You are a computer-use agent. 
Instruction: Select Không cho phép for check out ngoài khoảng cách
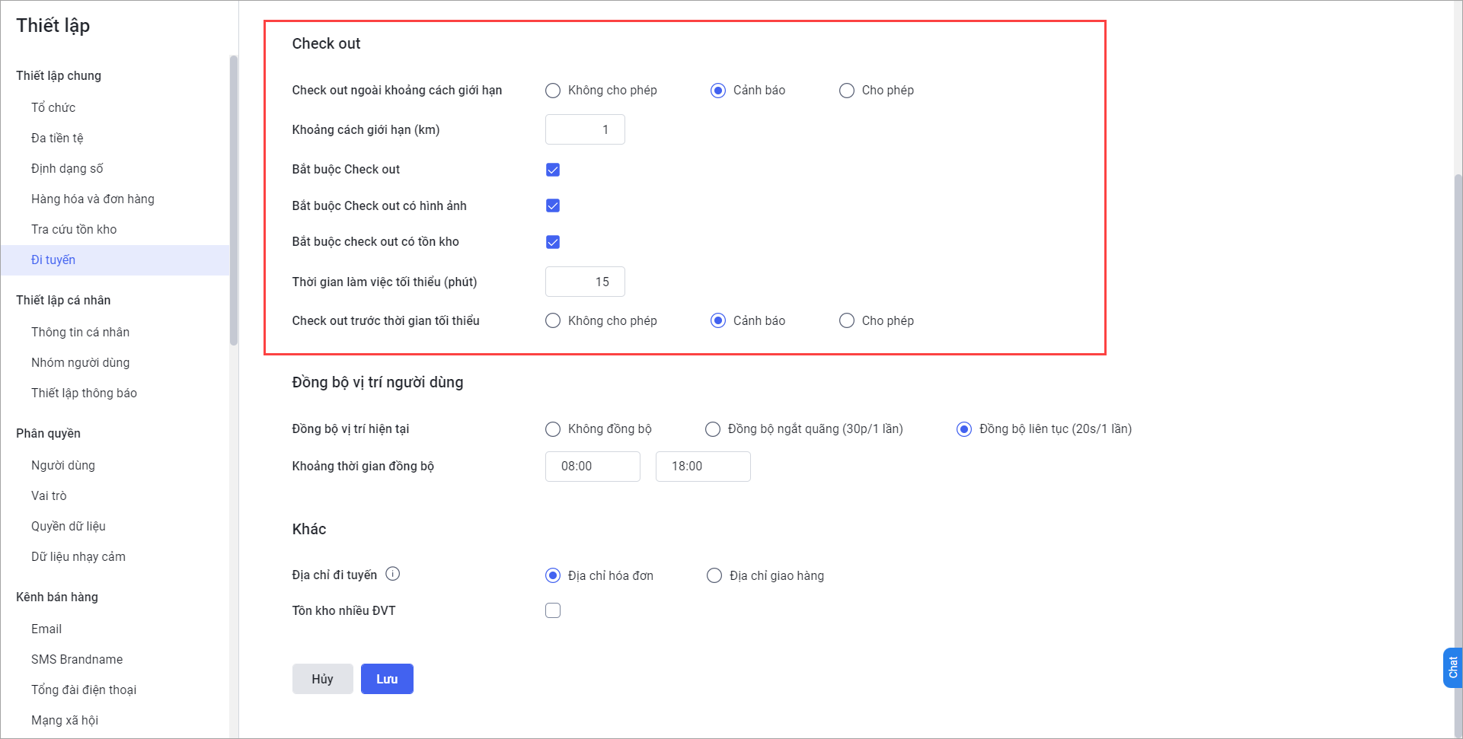click(552, 90)
